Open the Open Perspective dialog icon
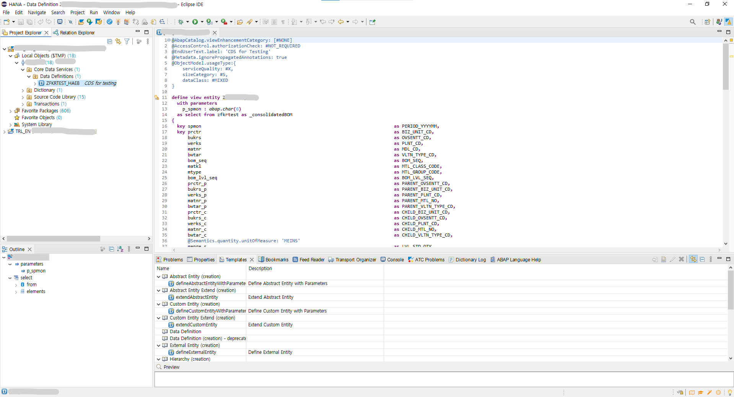Viewport: 734px width, 397px height. (707, 22)
